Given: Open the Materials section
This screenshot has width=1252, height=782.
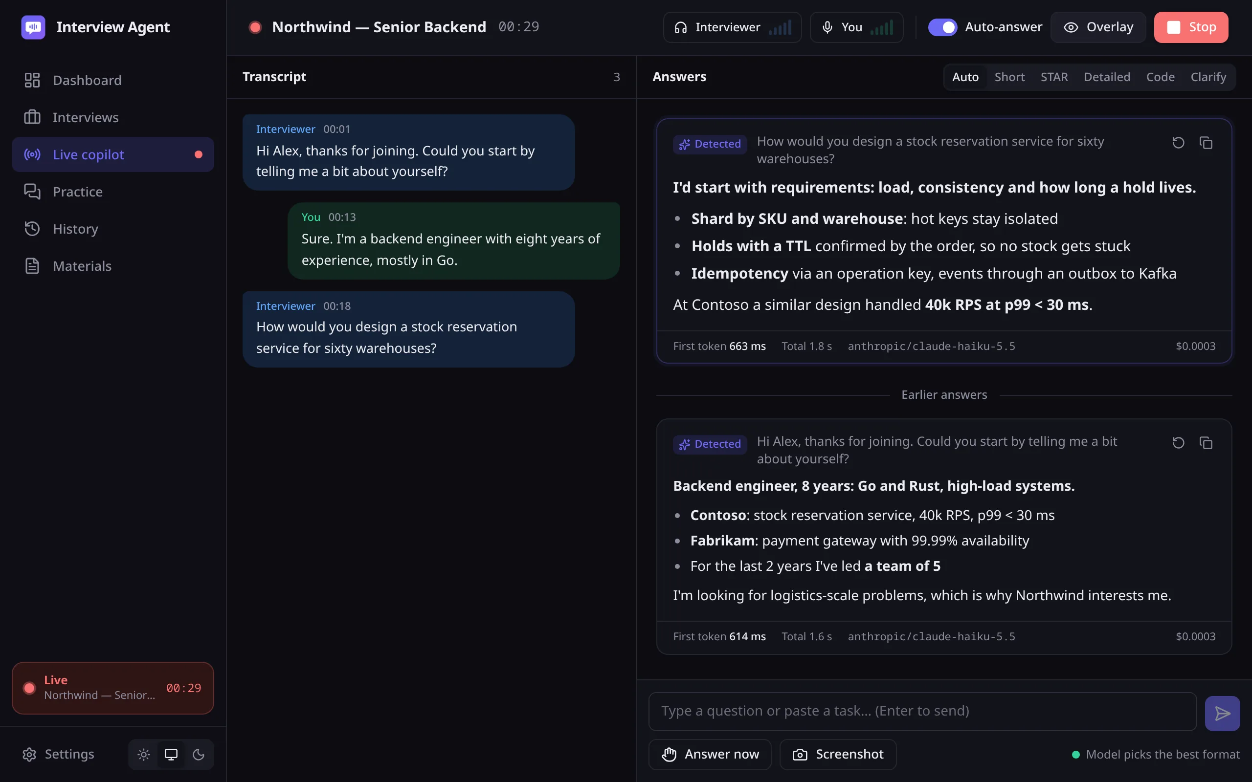Looking at the screenshot, I should tap(113, 266).
